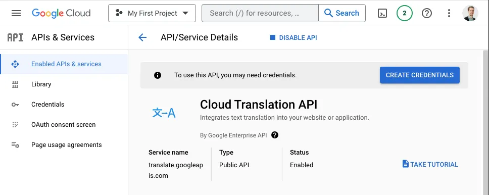Image resolution: width=489 pixels, height=195 pixels.
Task: Click 'By Google Enterprise API' text
Action: pos(233,135)
